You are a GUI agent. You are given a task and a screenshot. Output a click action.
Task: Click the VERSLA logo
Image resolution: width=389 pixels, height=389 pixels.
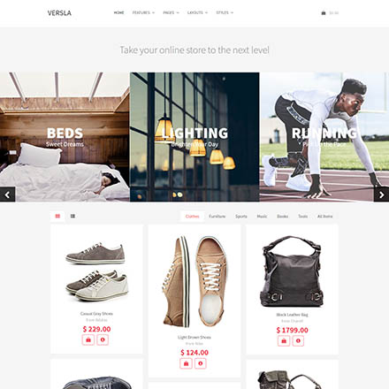(x=59, y=13)
